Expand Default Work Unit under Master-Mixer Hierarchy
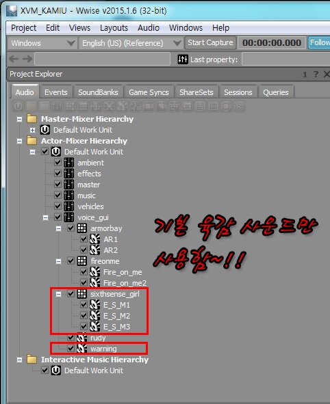 click(x=32, y=130)
